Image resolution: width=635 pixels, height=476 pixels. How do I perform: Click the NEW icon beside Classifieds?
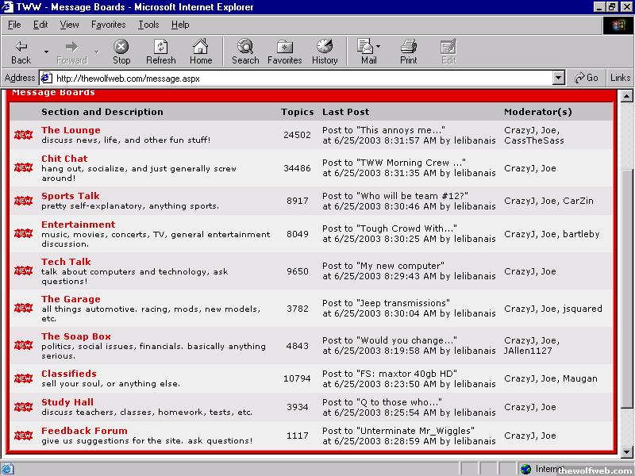(24, 378)
